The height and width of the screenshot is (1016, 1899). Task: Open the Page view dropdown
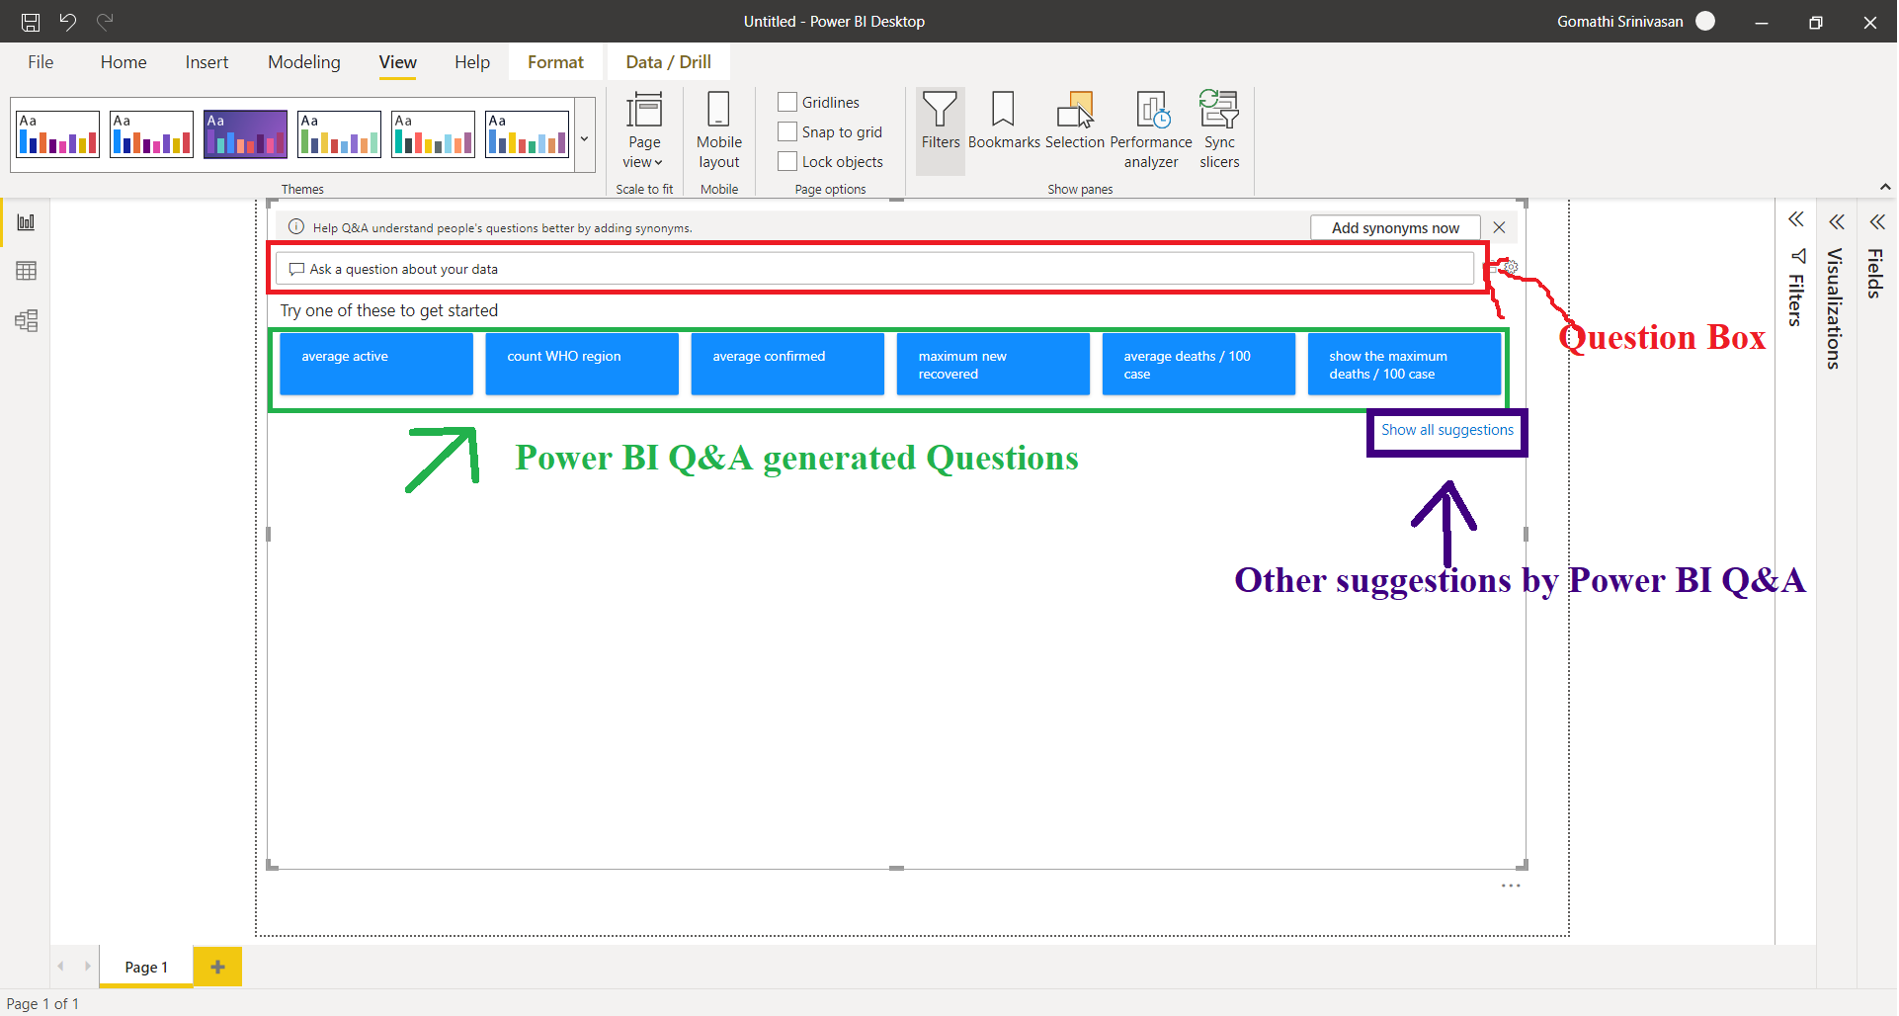644,130
